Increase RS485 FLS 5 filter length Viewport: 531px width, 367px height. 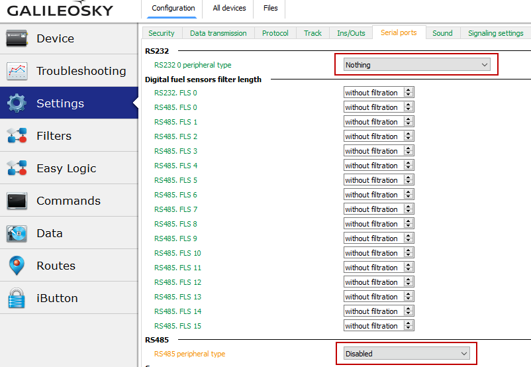click(409, 178)
